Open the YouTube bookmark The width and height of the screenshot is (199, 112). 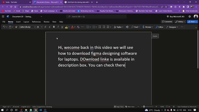click(7, 11)
